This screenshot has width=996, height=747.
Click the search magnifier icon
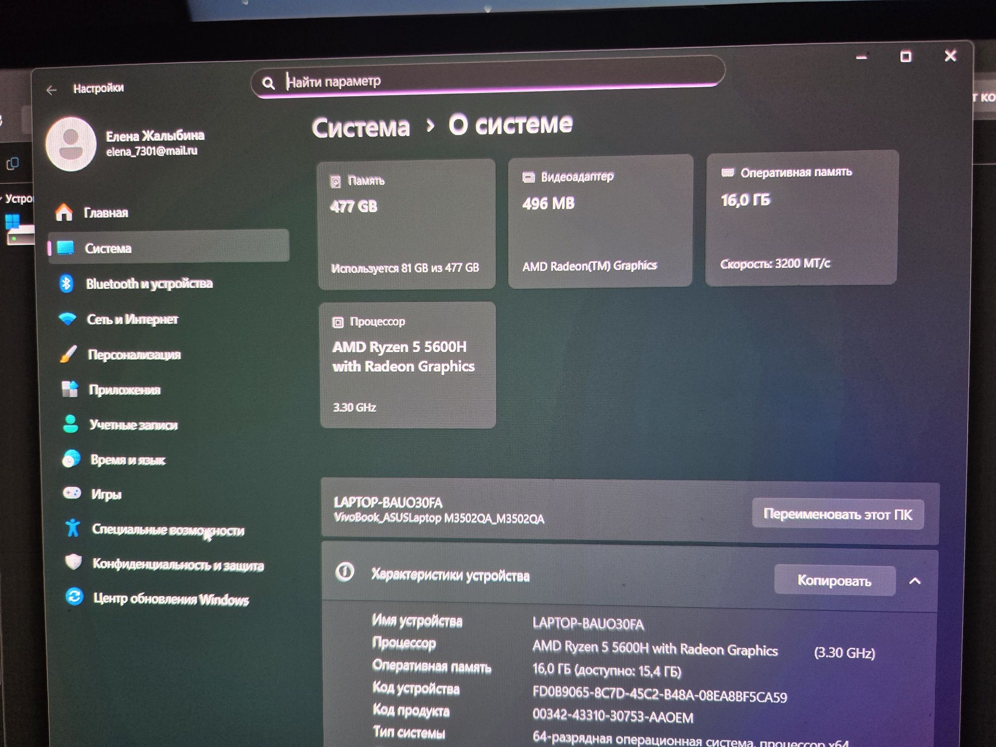[x=268, y=83]
